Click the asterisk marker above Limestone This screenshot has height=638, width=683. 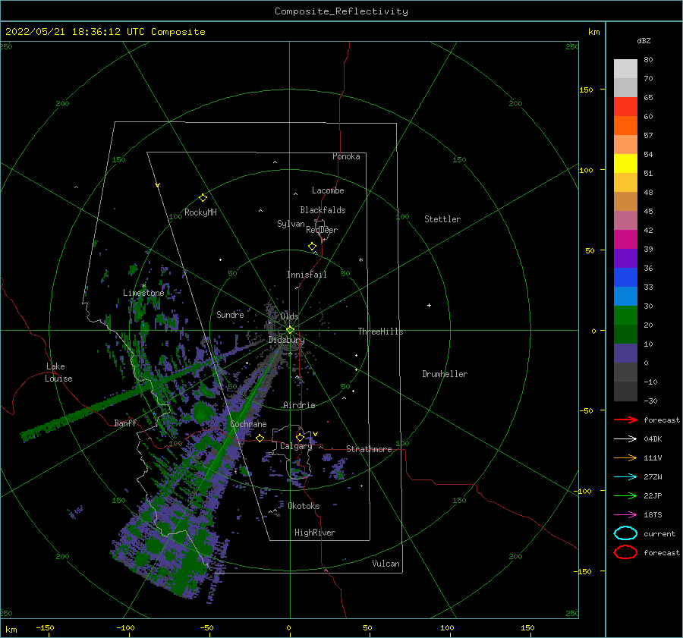(x=143, y=286)
